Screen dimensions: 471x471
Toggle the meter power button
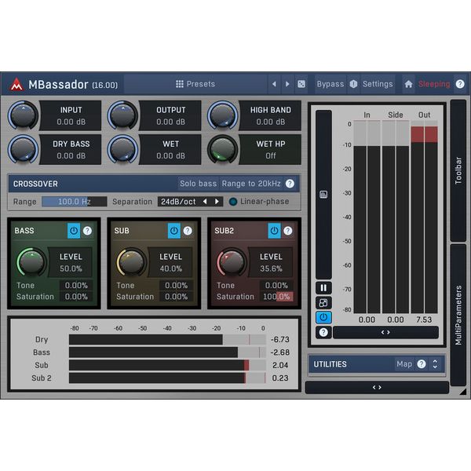click(x=323, y=317)
